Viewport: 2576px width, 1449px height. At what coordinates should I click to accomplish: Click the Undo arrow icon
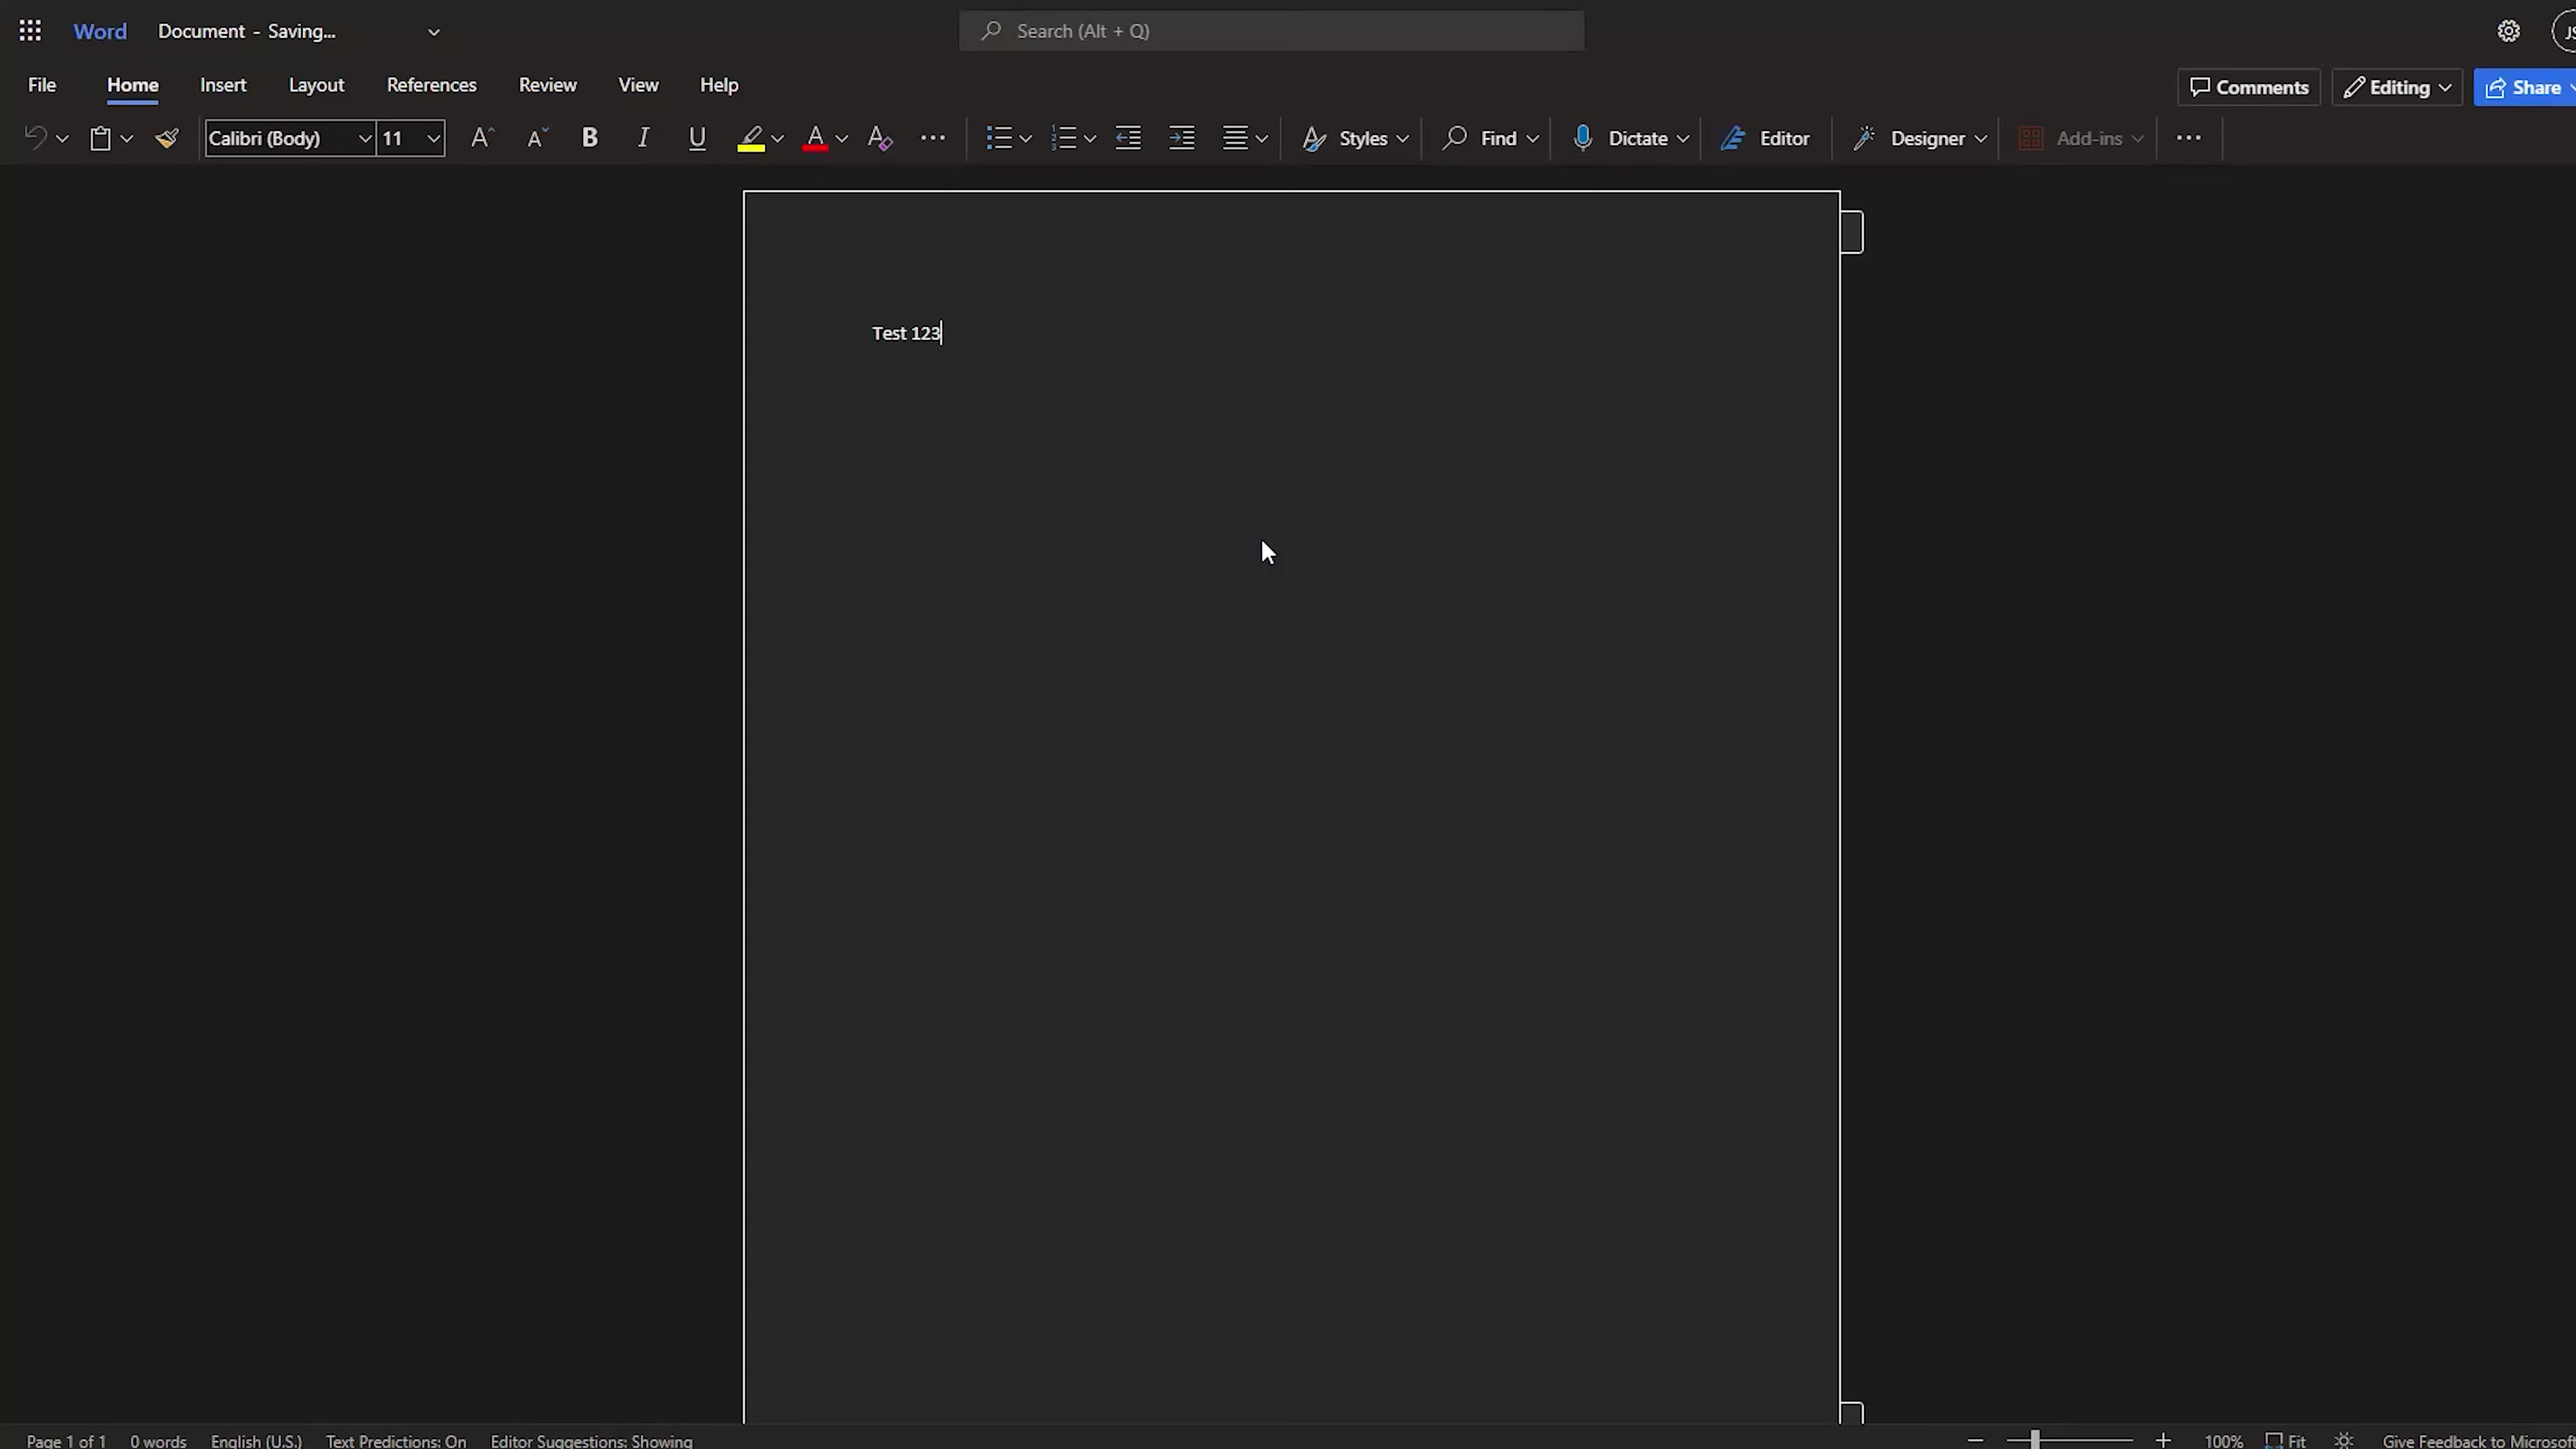[35, 138]
